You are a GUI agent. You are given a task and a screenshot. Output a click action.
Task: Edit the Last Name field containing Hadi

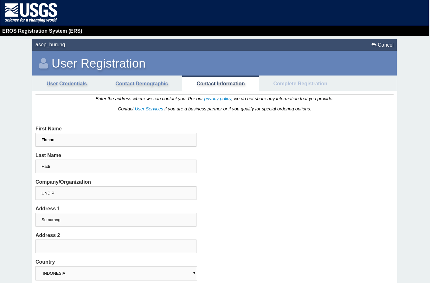(116, 166)
